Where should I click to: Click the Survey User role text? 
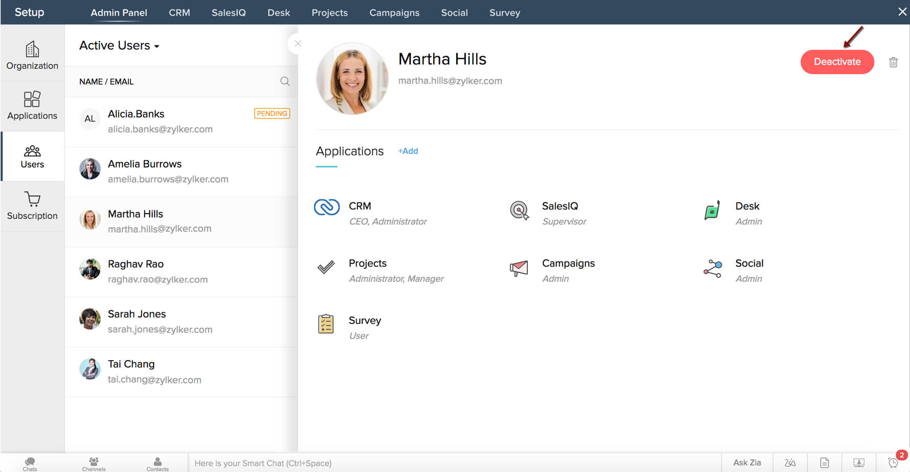pyautogui.click(x=359, y=336)
